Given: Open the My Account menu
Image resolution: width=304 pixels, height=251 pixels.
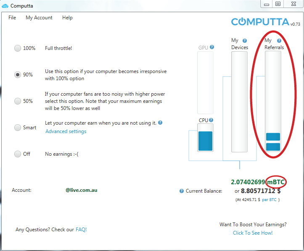Looking at the screenshot, I should (x=39, y=18).
